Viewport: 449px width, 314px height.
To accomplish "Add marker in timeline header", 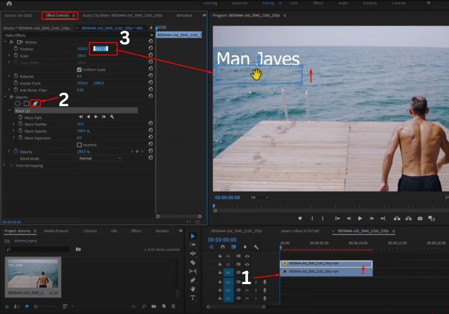I will [245, 247].
